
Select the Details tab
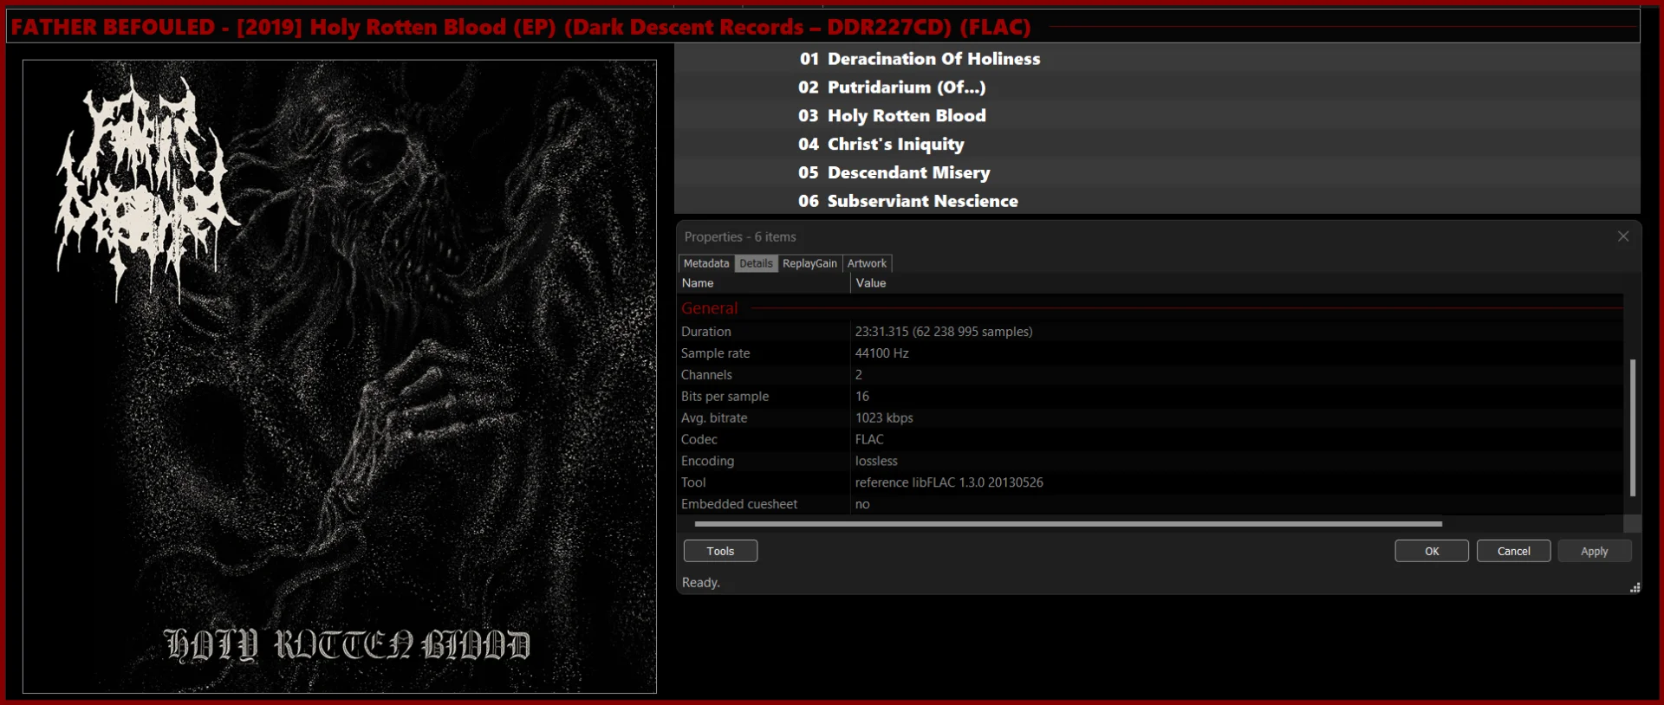(x=756, y=263)
